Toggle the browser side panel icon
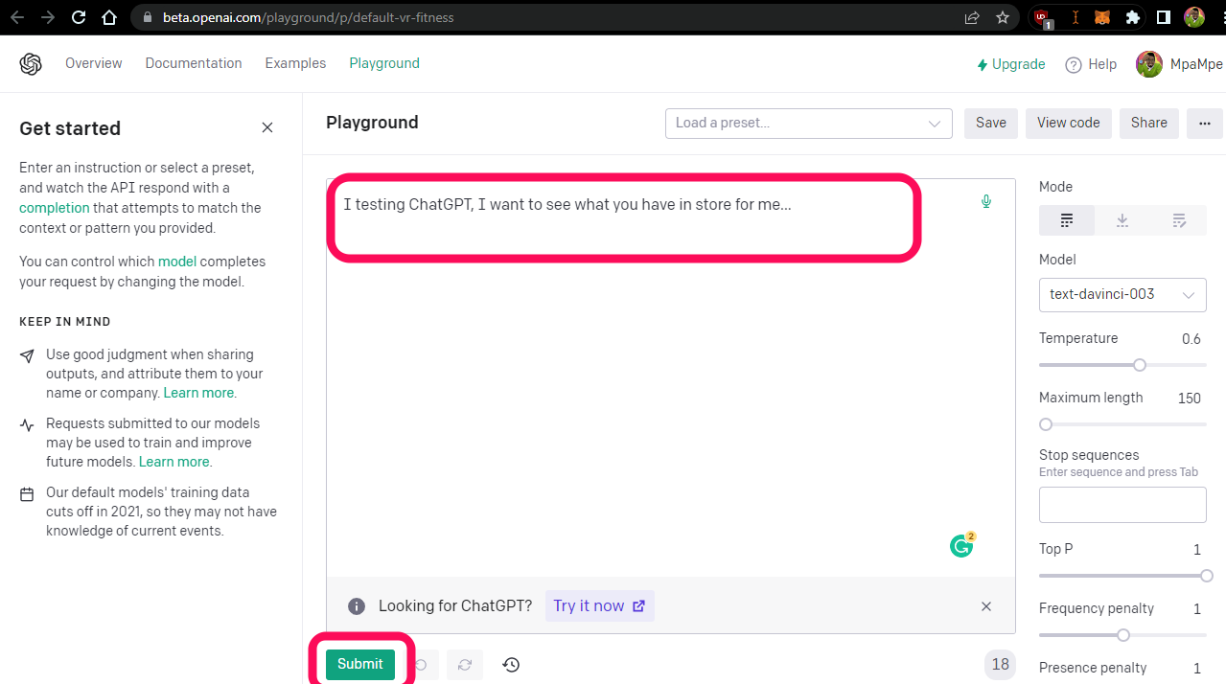This screenshot has width=1226, height=684. 1163,17
